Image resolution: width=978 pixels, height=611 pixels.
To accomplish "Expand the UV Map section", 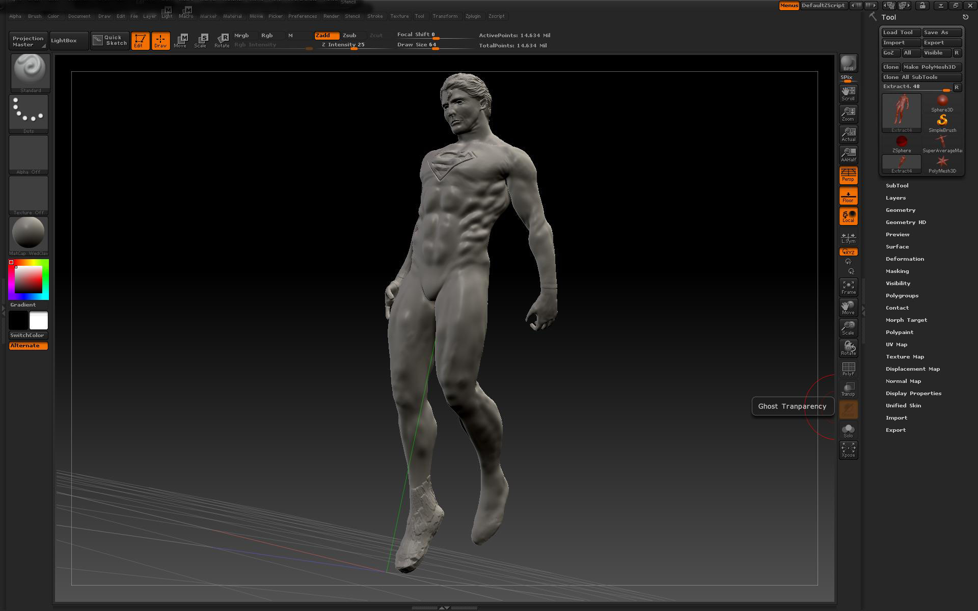I will (x=896, y=344).
